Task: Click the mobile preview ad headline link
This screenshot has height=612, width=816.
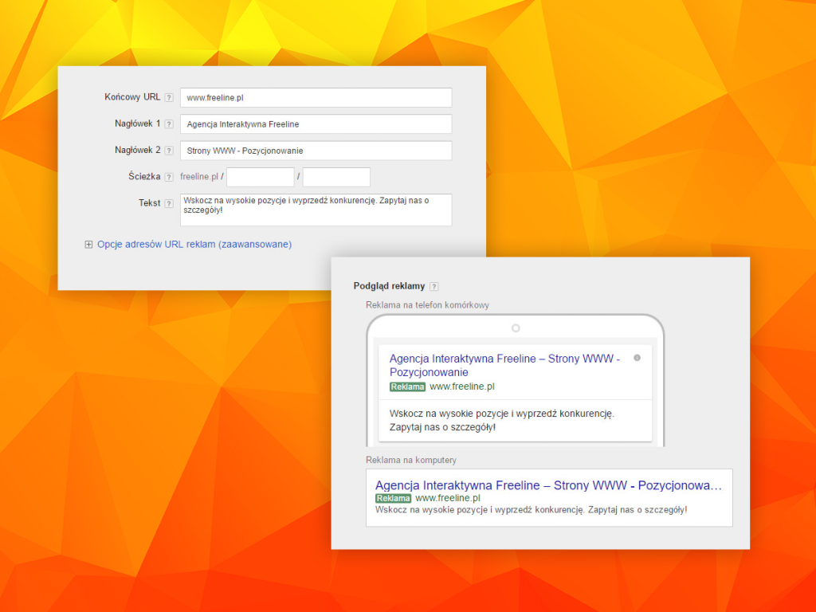Action: tap(504, 365)
